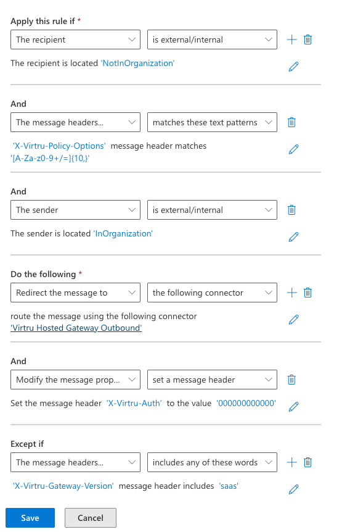Remove the sender condition row
Screen dimensions: 350x532
coord(291,210)
